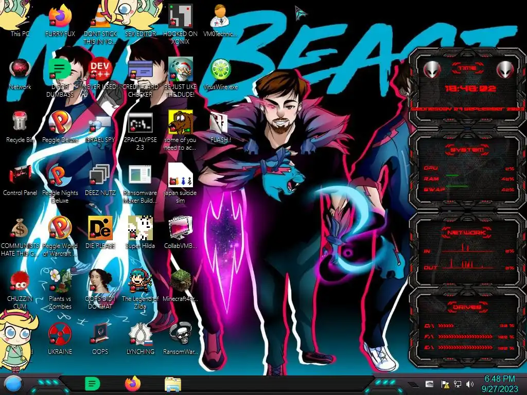Open the flag warning tray icon

click(445, 384)
